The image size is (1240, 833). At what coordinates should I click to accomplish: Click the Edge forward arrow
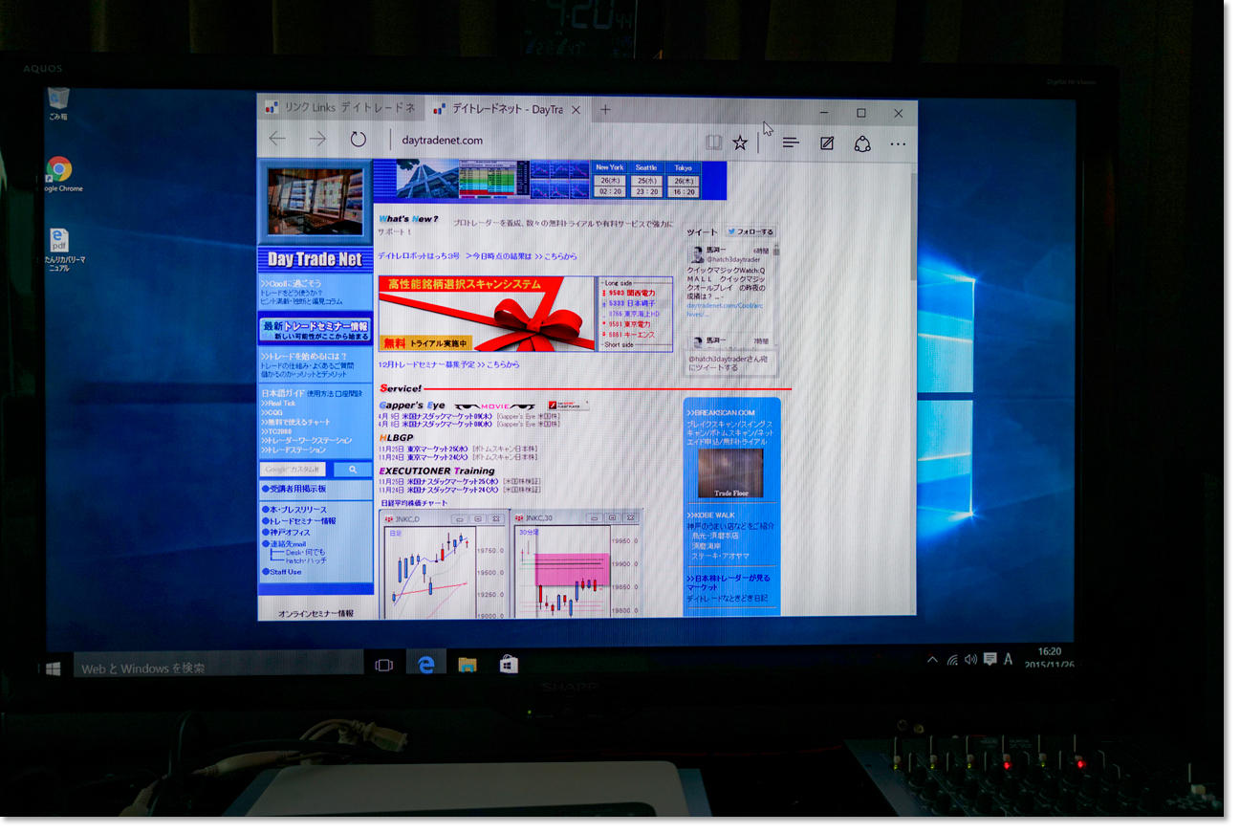pyautogui.click(x=317, y=140)
